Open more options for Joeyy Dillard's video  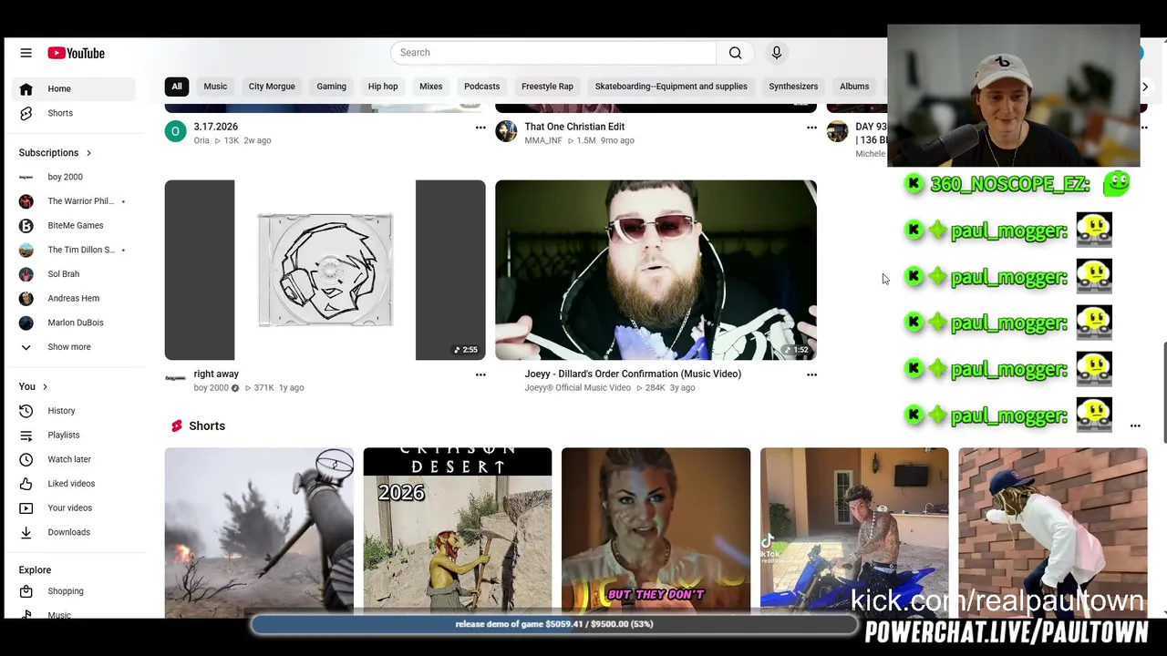[x=811, y=374]
